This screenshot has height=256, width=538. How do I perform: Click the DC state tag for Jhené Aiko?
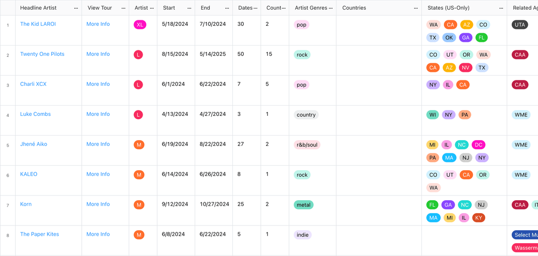(x=479, y=145)
